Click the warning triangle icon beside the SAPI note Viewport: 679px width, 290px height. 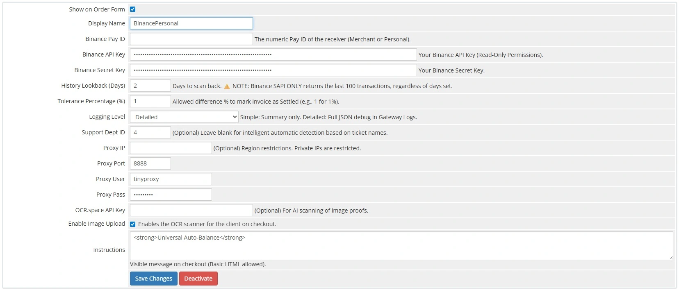(228, 86)
